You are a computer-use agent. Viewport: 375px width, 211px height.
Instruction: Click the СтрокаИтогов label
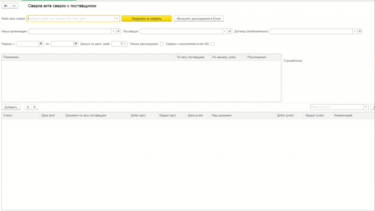(293, 61)
